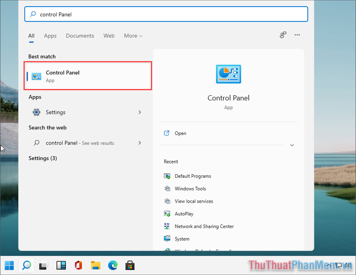
Task: Open Task View from the taskbar
Action: pos(43,266)
